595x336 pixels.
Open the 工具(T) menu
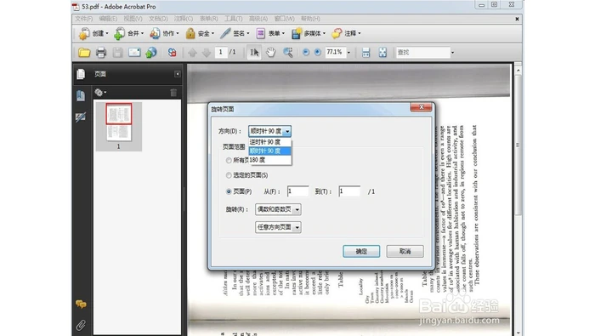pyautogui.click(x=234, y=19)
